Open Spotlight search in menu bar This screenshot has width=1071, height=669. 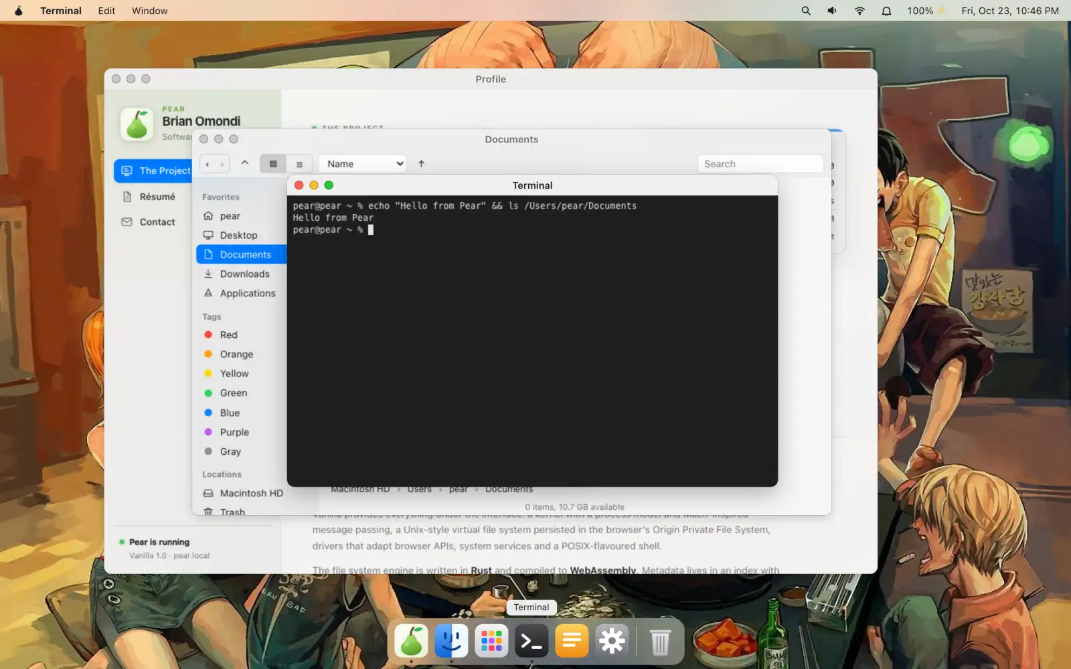806,11
